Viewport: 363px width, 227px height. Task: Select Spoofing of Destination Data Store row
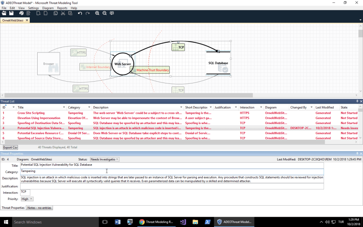(x=179, y=123)
